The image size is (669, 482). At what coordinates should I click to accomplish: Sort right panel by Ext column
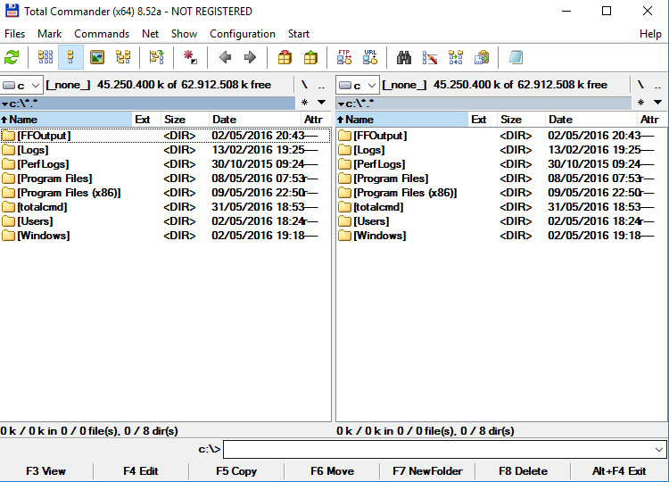click(x=483, y=120)
